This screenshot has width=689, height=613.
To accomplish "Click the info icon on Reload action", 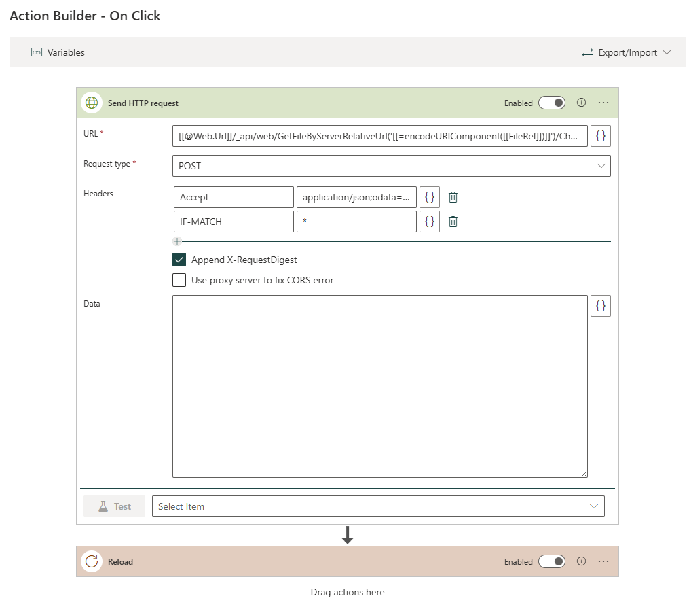I will [x=581, y=561].
